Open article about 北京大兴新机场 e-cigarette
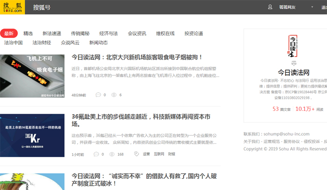 [137, 57]
